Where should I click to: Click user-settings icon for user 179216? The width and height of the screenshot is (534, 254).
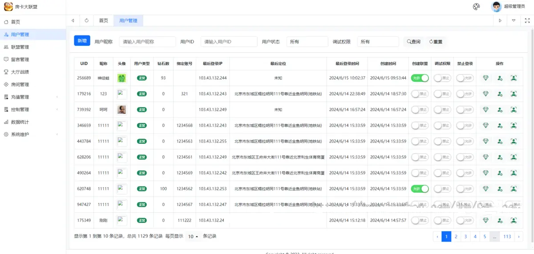(x=500, y=94)
